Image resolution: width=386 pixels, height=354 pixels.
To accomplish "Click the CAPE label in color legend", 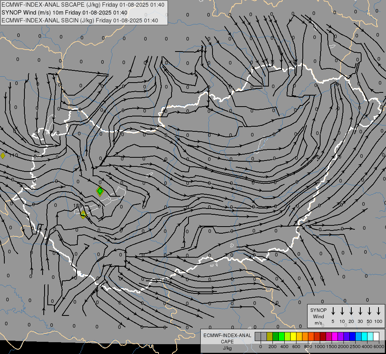I will [x=227, y=342].
